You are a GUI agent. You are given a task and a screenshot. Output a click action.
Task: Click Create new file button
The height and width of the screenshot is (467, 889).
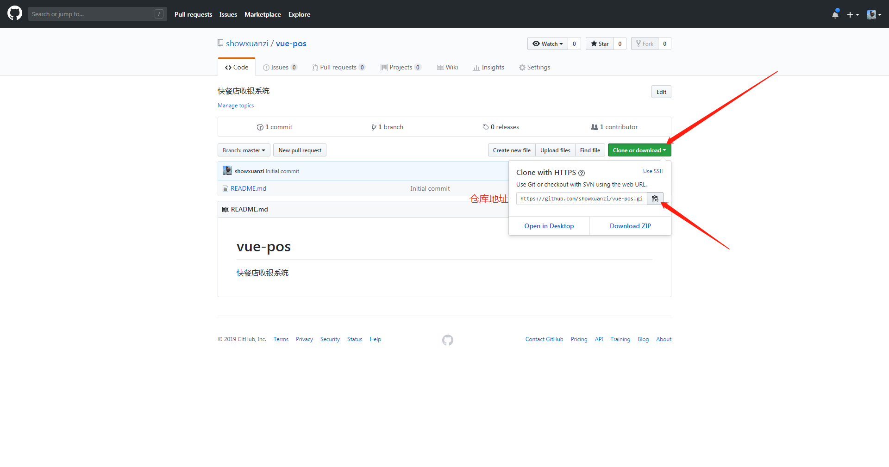pyautogui.click(x=512, y=150)
